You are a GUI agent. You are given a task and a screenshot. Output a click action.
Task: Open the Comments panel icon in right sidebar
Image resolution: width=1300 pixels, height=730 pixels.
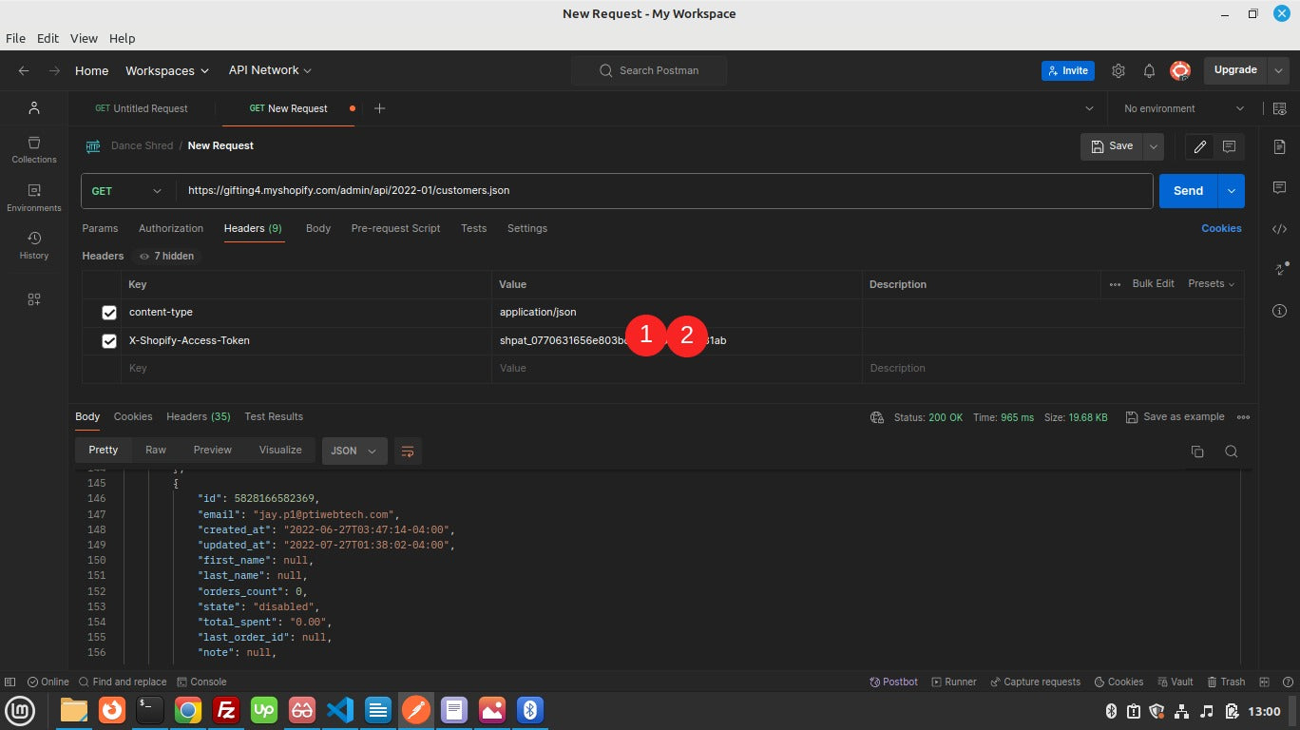(x=1279, y=187)
